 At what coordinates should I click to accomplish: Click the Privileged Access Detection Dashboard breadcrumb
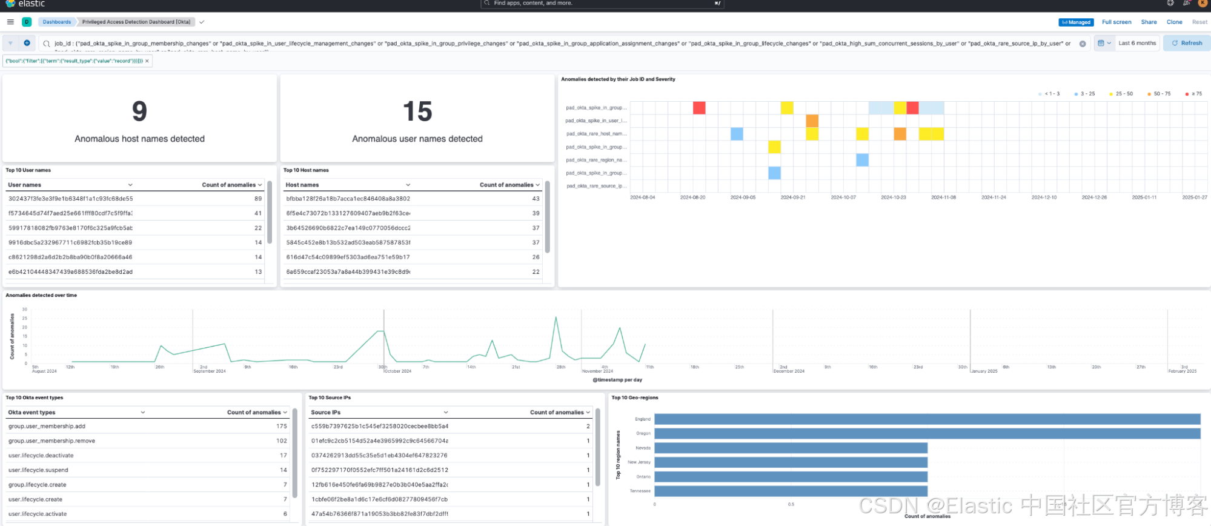136,22
